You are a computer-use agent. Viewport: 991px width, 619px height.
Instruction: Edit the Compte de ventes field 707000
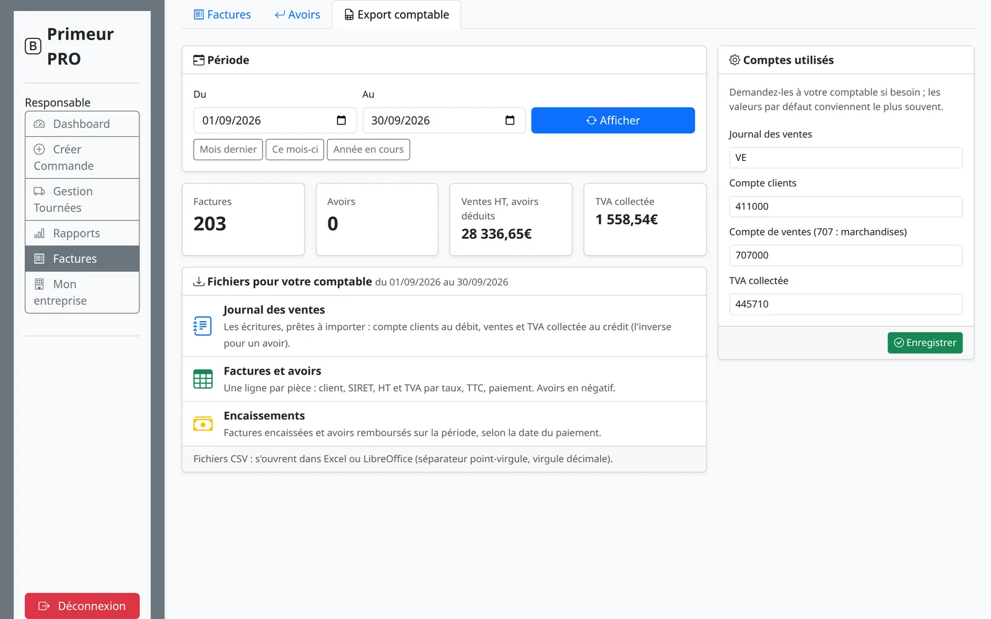845,256
